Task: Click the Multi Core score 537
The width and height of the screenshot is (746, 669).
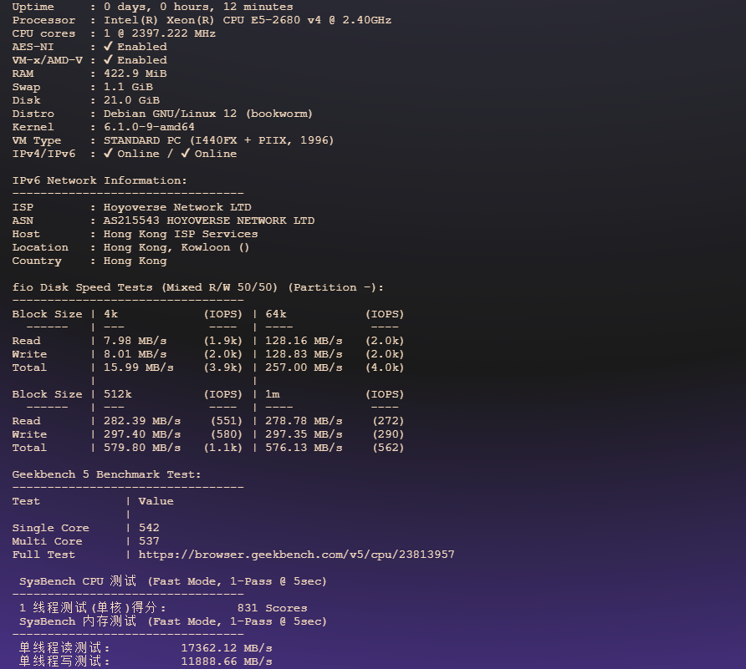Action: coord(149,541)
